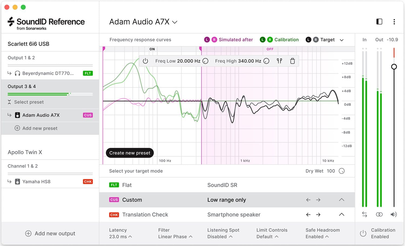This screenshot has width=405, height=246.
Task: Adjust the Freq High knob icon
Action: pos(266,61)
